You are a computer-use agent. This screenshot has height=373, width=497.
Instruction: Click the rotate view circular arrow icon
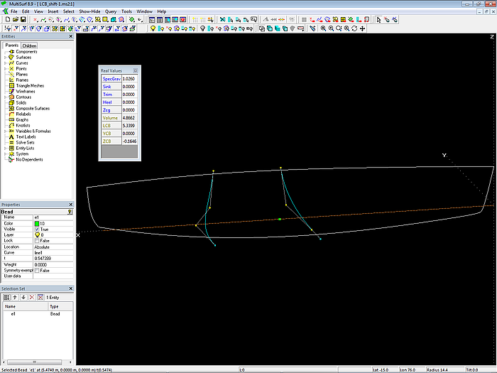(x=353, y=29)
